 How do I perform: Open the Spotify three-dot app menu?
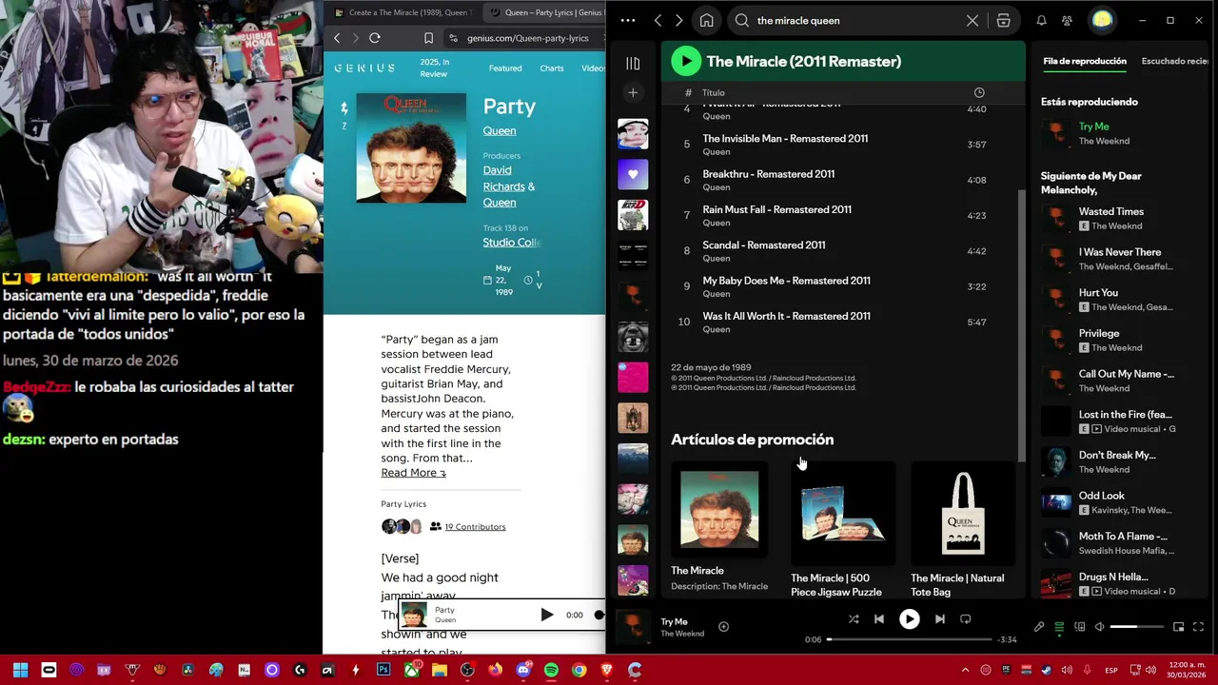[628, 20]
